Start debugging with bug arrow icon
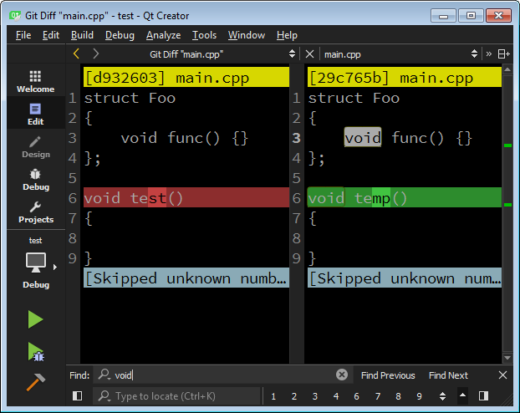The height and width of the screenshot is (413, 520). (x=35, y=352)
